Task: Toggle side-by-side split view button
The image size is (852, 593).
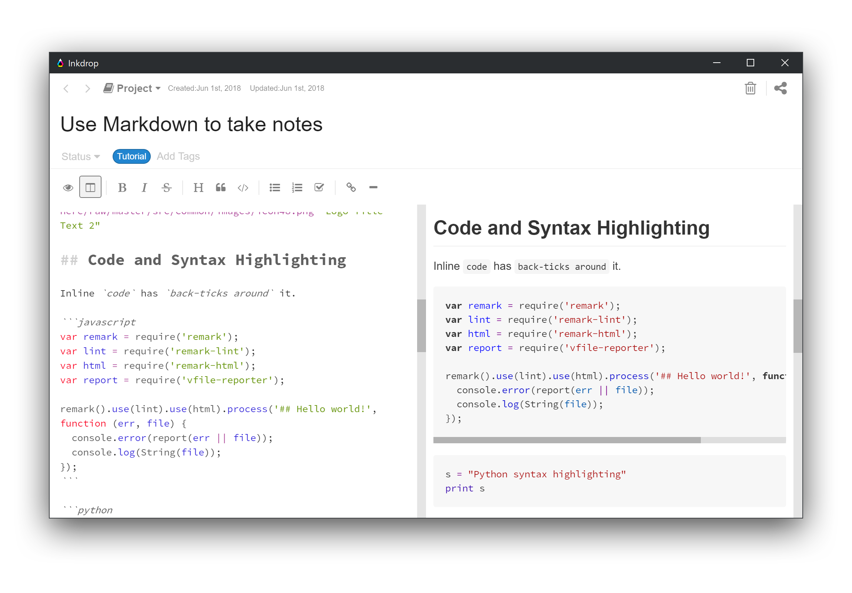Action: click(90, 187)
